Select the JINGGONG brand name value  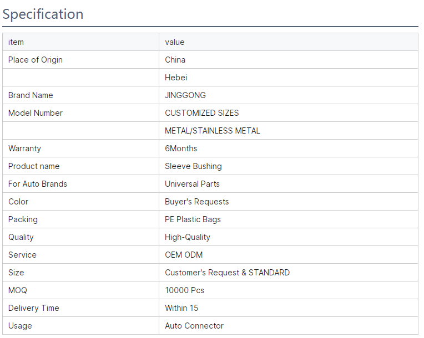[x=185, y=95]
